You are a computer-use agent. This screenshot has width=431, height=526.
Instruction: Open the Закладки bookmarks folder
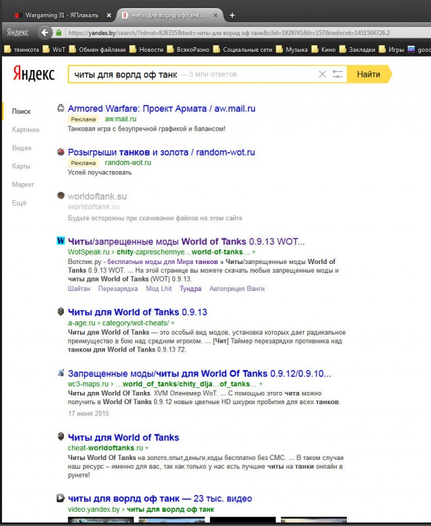(357, 50)
